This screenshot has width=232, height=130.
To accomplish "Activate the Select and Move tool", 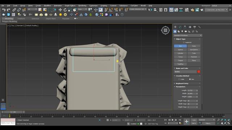I will [x=60, y=10].
